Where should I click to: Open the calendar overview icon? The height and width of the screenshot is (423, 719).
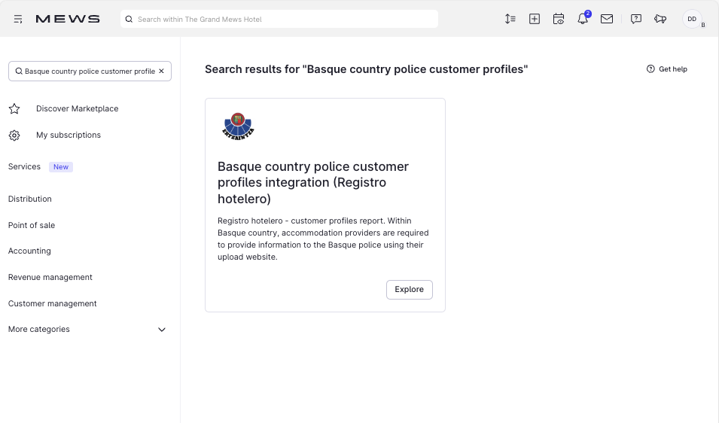pyautogui.click(x=559, y=19)
